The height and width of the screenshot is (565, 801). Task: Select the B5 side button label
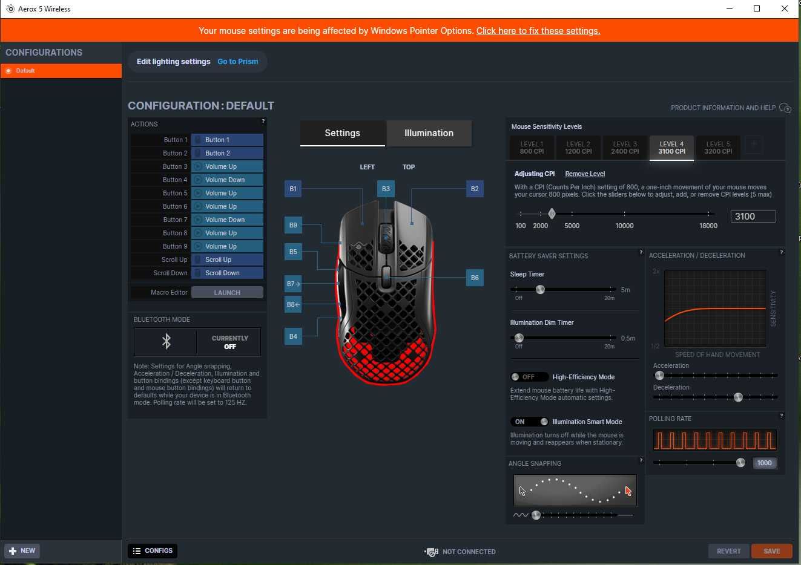(293, 252)
